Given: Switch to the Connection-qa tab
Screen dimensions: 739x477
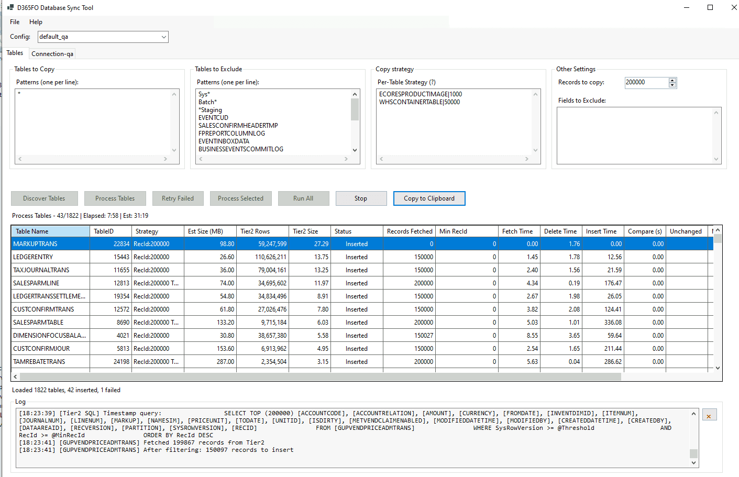Looking at the screenshot, I should [52, 54].
